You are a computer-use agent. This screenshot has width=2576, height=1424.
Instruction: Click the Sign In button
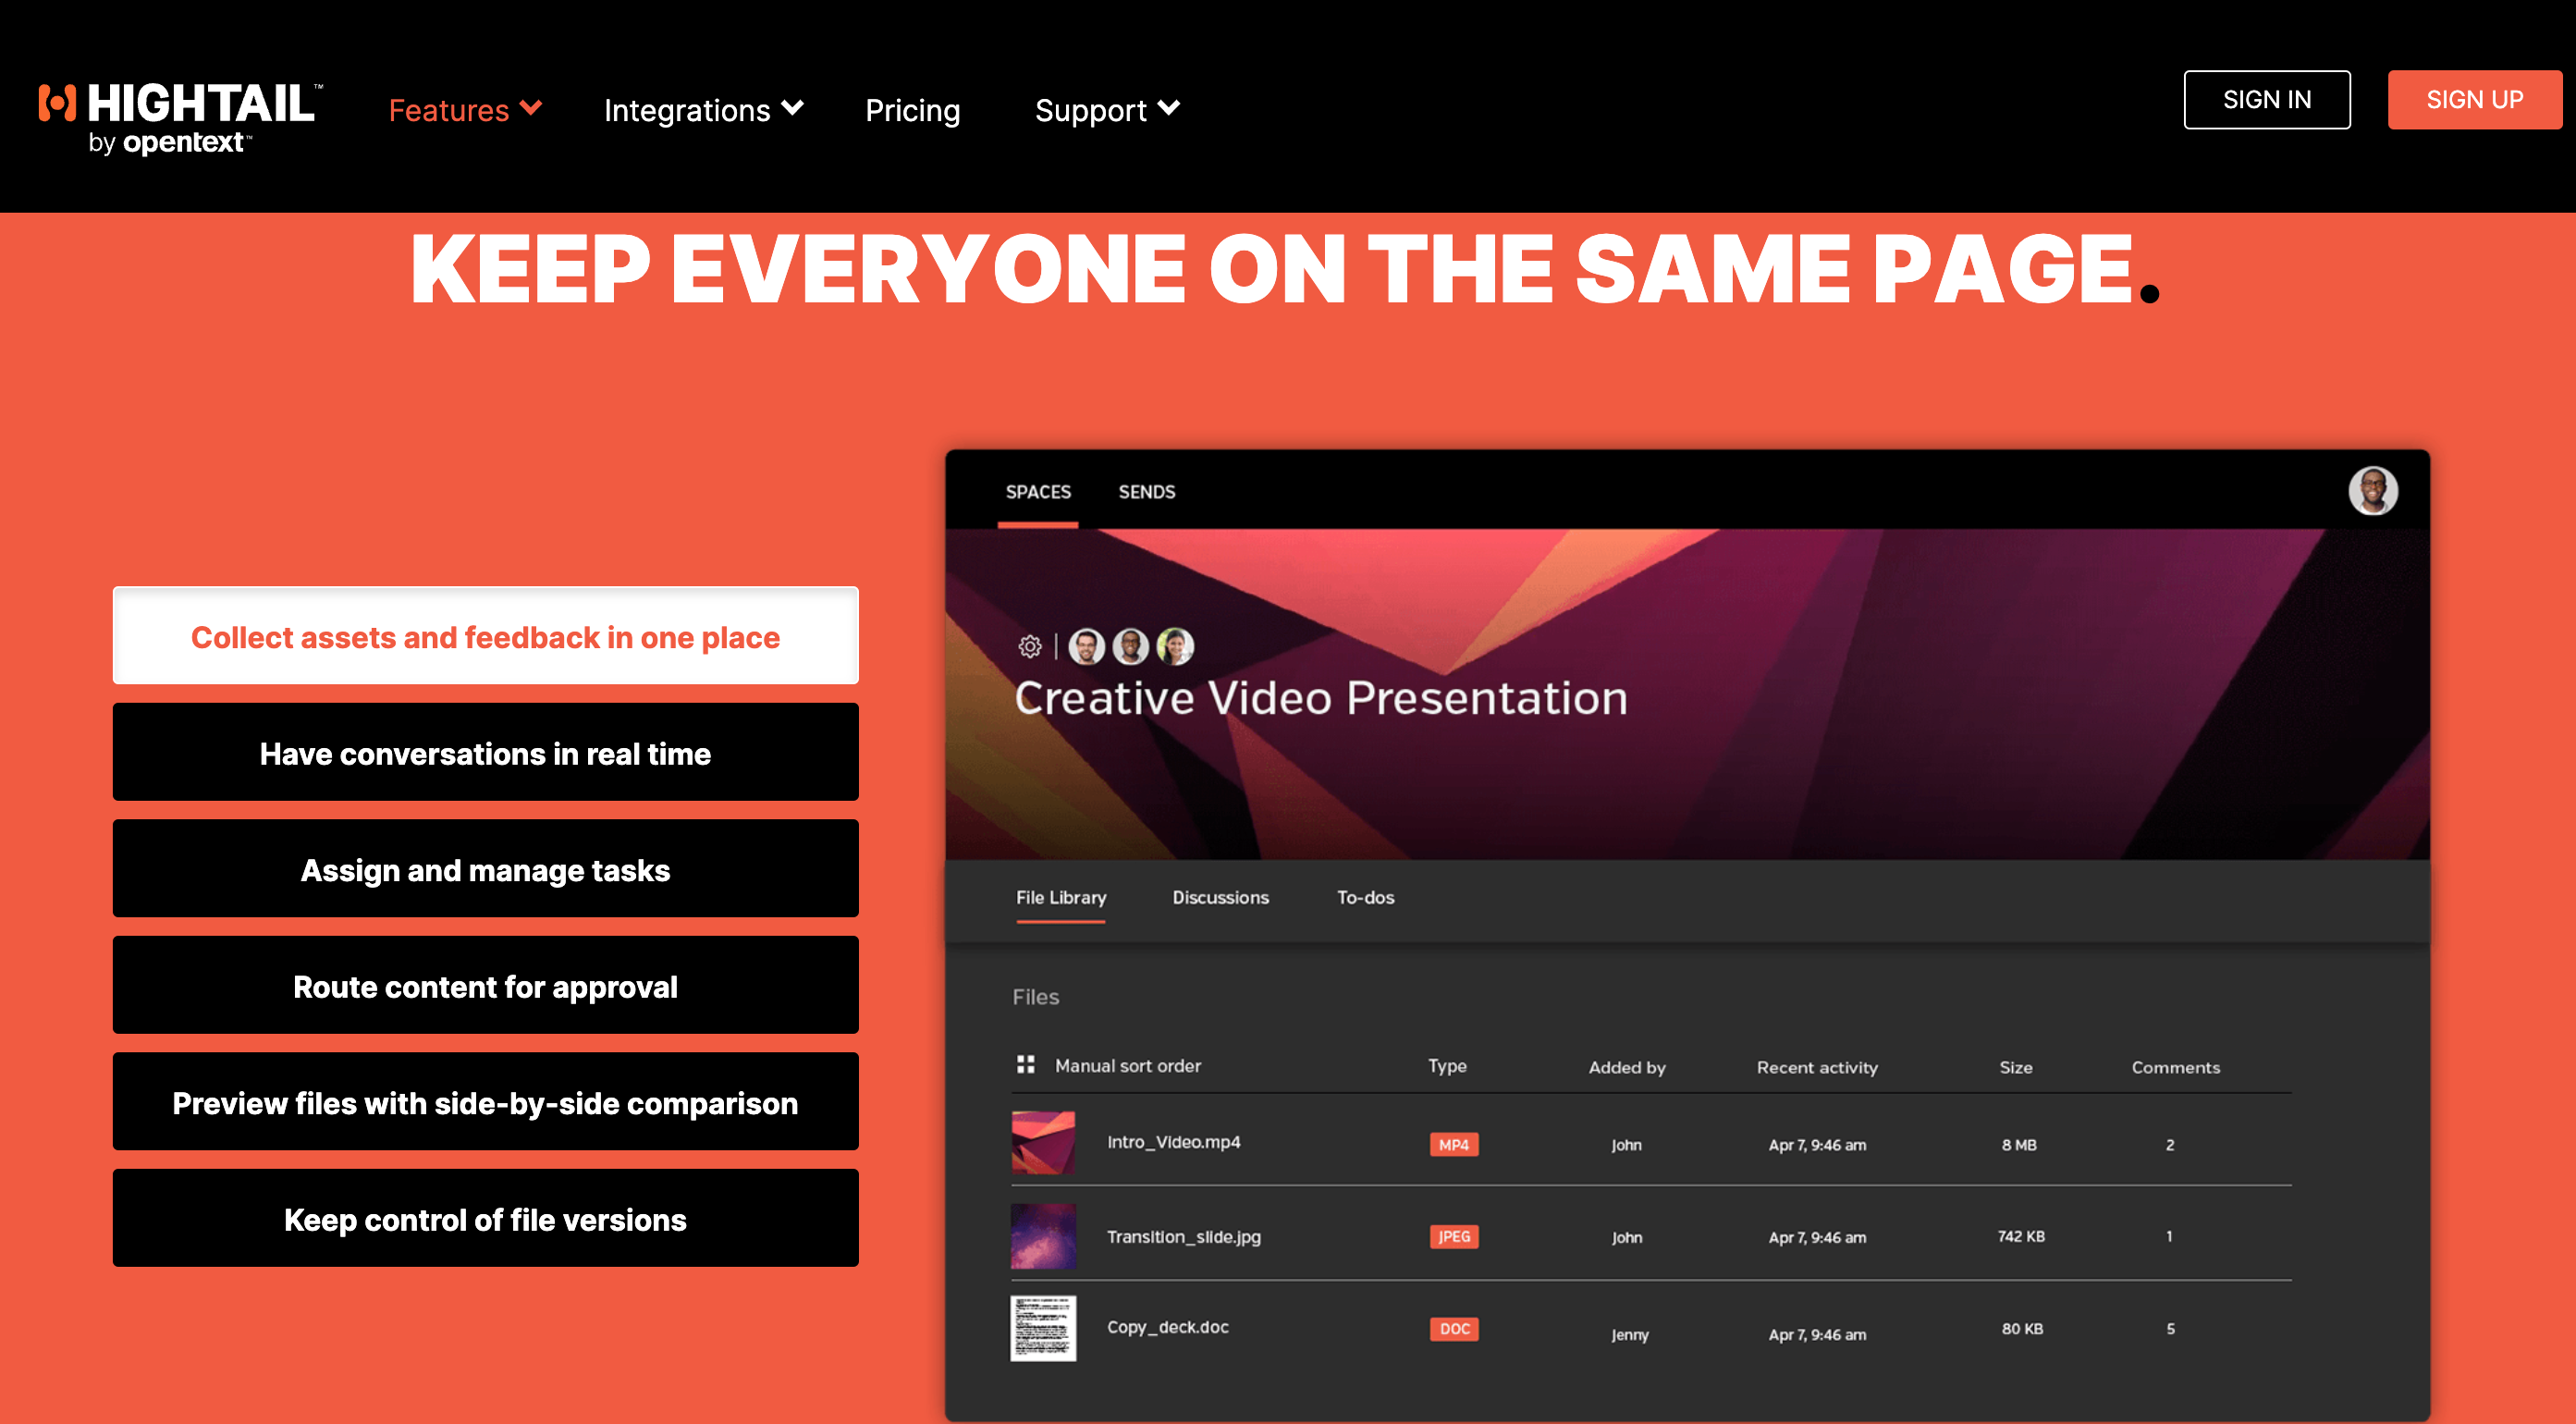tap(2265, 98)
